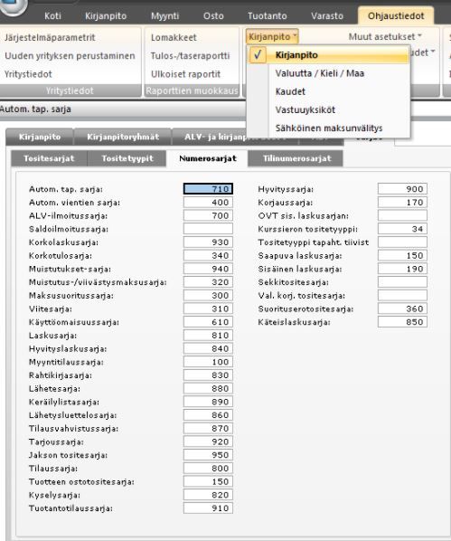Viewport: 451px width, 541px height.
Task: Click the Tarjoussarja field
Action: click(x=208, y=441)
